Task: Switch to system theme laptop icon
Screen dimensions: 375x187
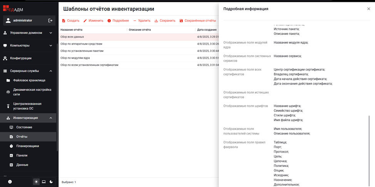Action: tap(44, 182)
